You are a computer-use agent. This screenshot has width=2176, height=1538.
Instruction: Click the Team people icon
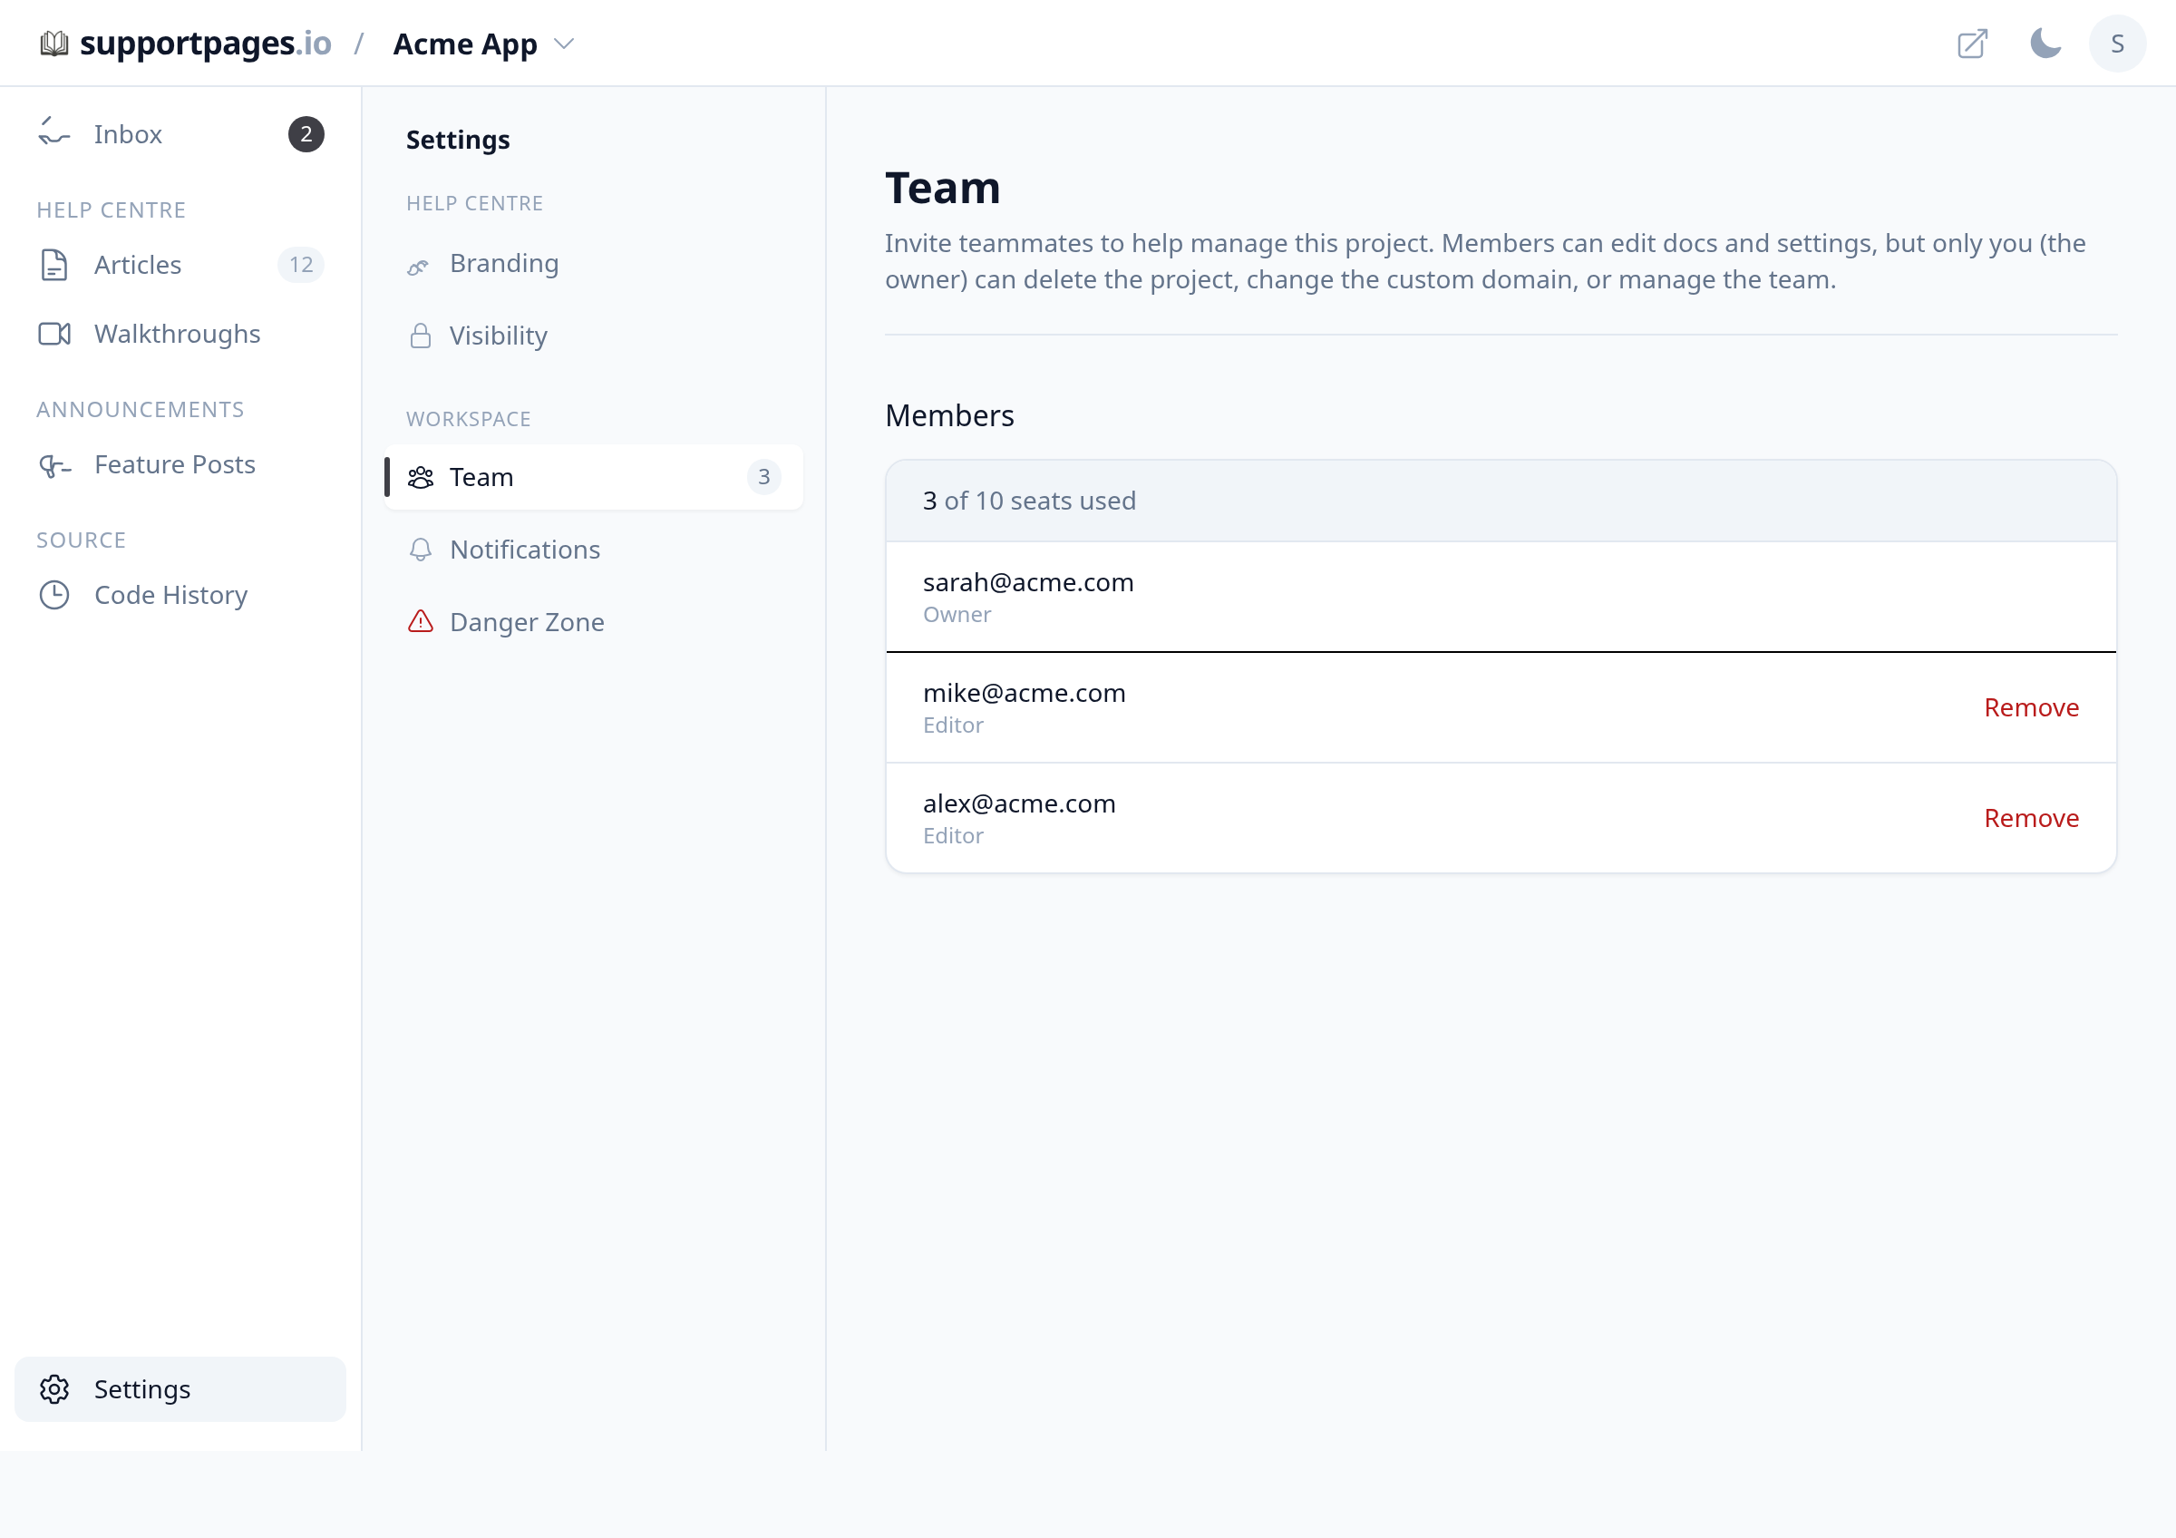tap(420, 477)
